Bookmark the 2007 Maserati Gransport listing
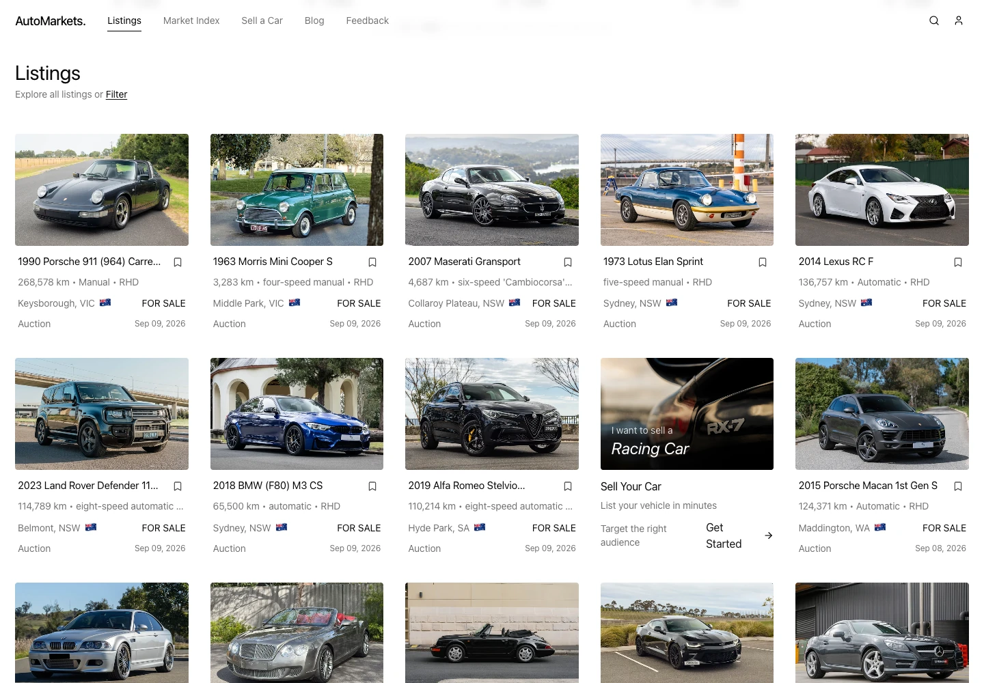 (x=568, y=262)
